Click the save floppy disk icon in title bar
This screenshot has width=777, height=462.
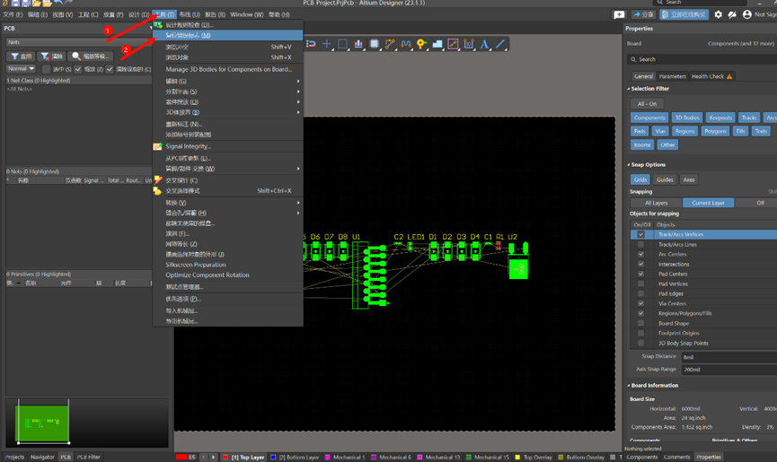click(x=15, y=3)
